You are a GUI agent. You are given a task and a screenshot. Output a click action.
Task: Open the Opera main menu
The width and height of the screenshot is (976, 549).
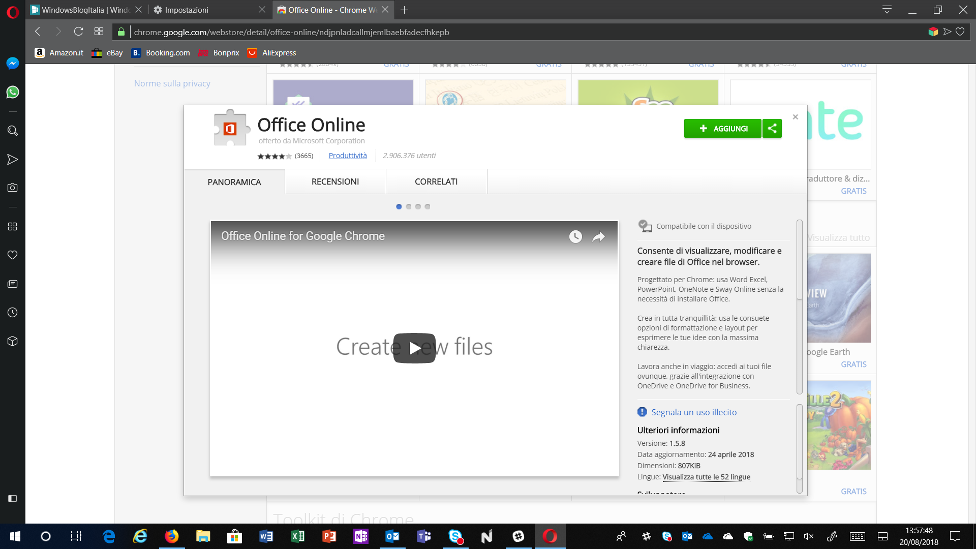tap(13, 12)
